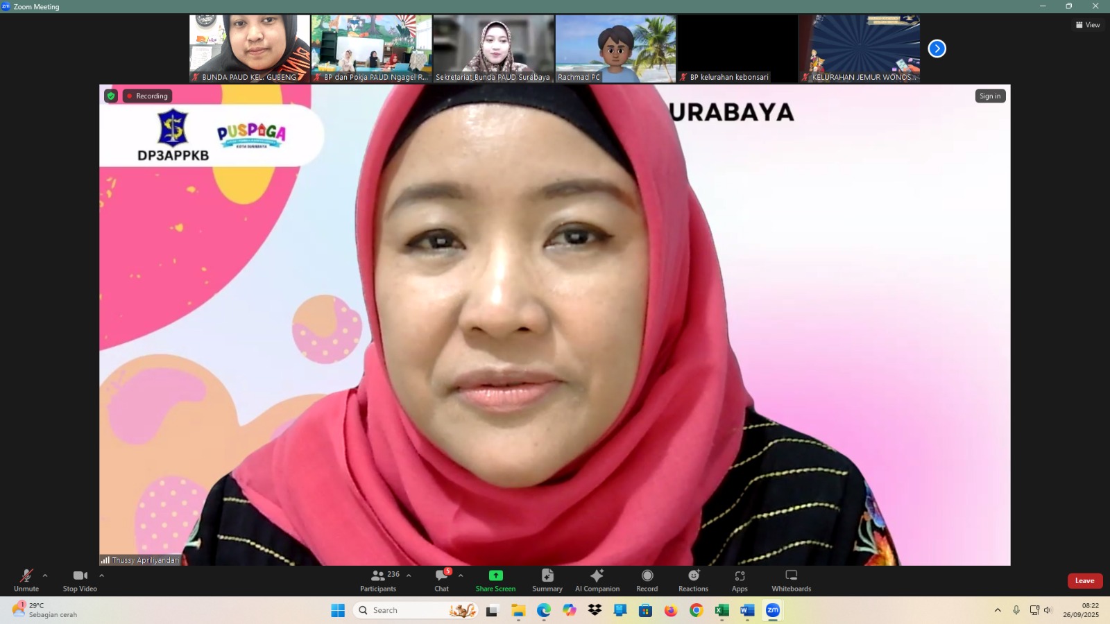The image size is (1110, 624).
Task: Start Record in the toolbar
Action: point(647,581)
